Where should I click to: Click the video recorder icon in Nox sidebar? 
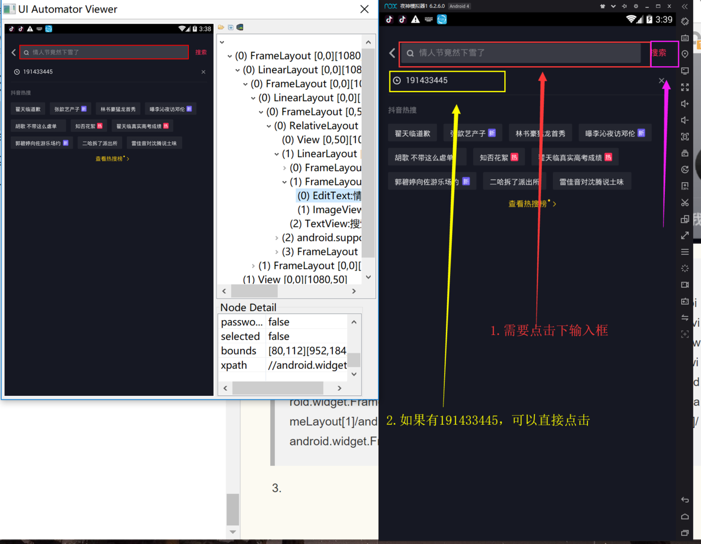pos(685,284)
